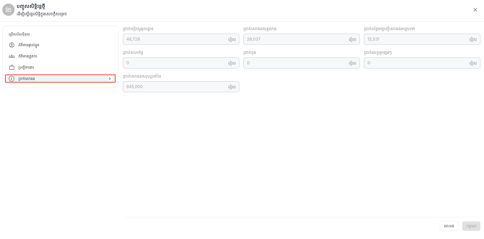
Task: Click the briefcase icon for ប្រវត្តិការងារ
Action: tap(12, 67)
